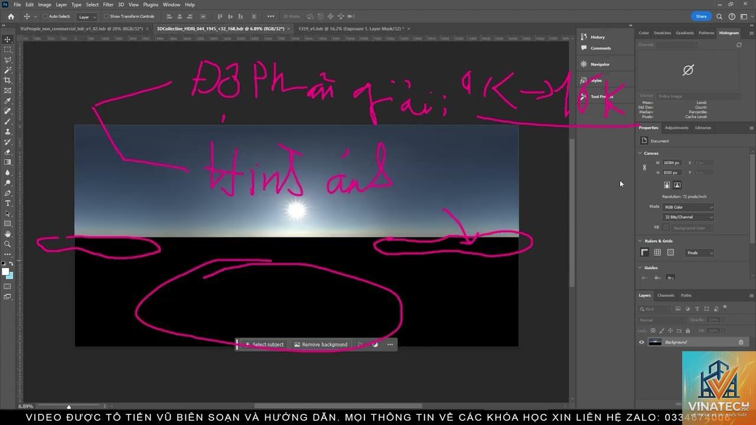Select the Hand tool
756x425 pixels.
click(8, 234)
